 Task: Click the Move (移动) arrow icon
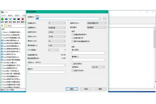point(18,19)
